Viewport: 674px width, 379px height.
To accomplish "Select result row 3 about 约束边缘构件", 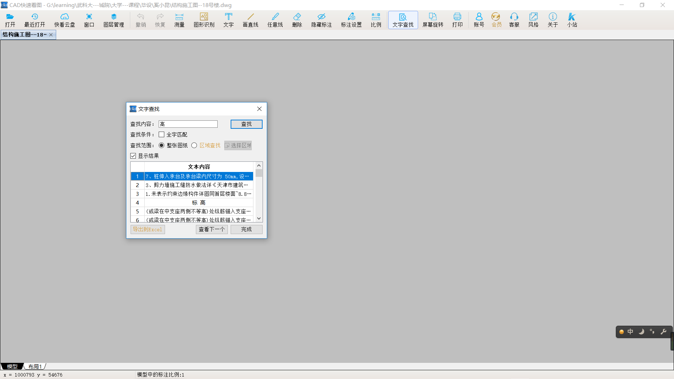I will pyautogui.click(x=192, y=194).
